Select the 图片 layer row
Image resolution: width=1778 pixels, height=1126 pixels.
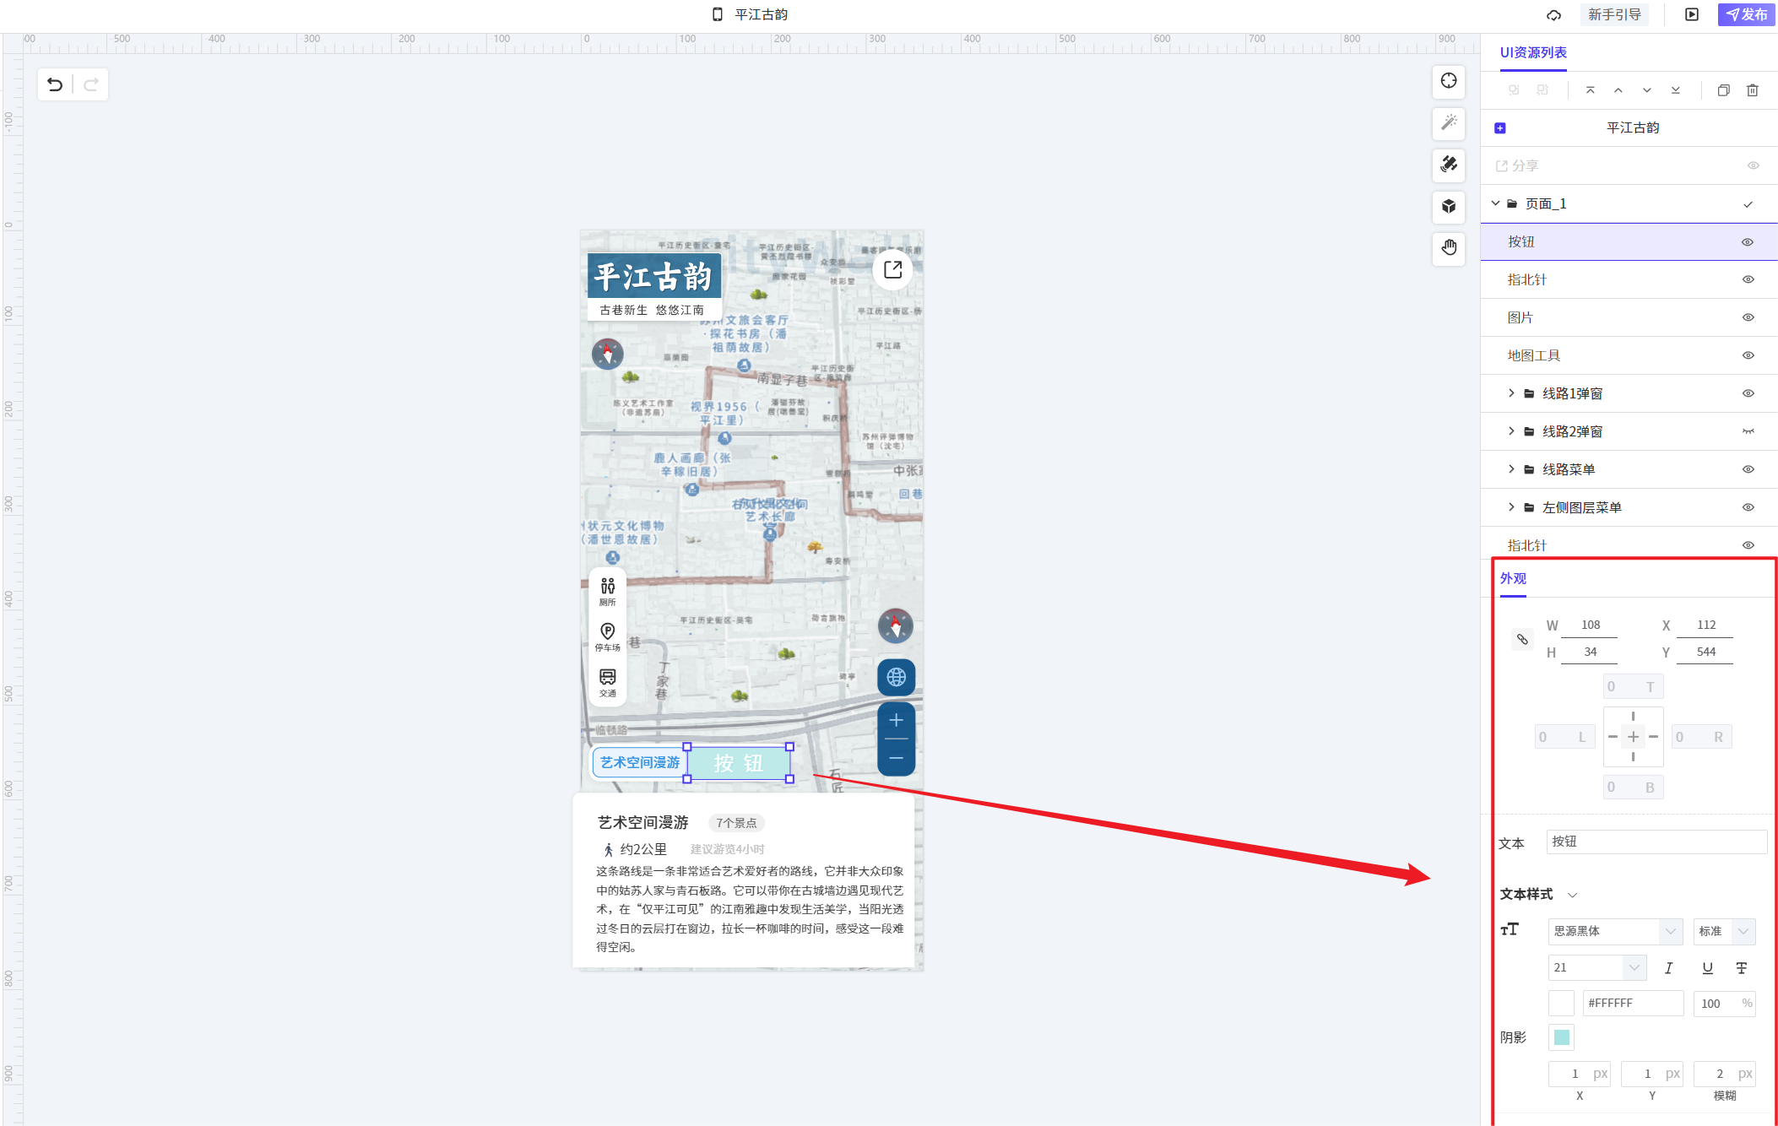click(x=1629, y=317)
